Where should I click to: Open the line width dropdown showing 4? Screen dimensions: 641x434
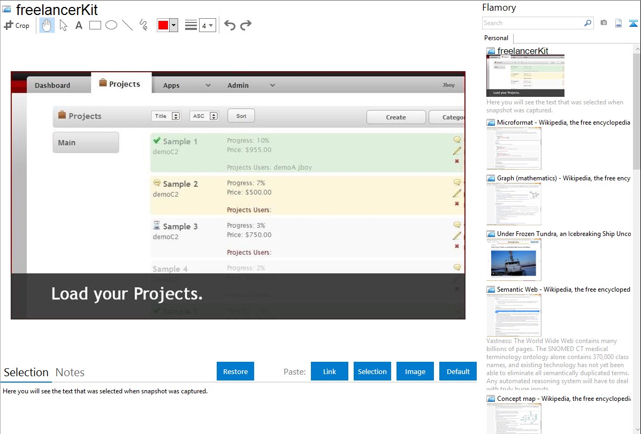click(x=208, y=25)
